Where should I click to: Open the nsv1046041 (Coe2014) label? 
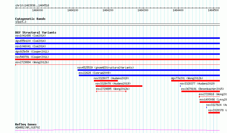click(x=31, y=46)
